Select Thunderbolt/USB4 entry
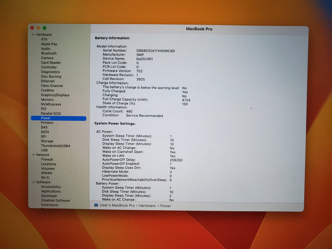 (x=56, y=146)
